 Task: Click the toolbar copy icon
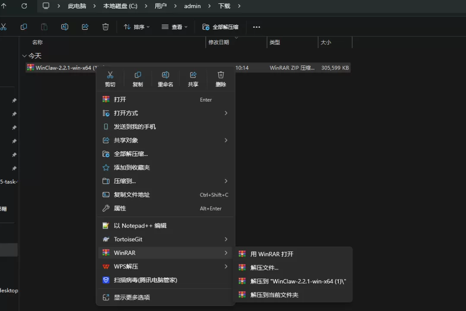click(24, 27)
